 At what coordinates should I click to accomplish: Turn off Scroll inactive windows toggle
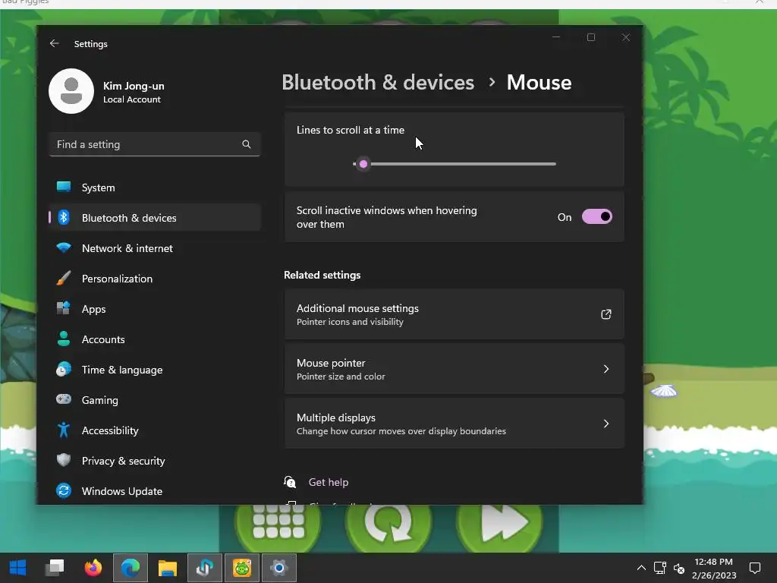tap(596, 216)
